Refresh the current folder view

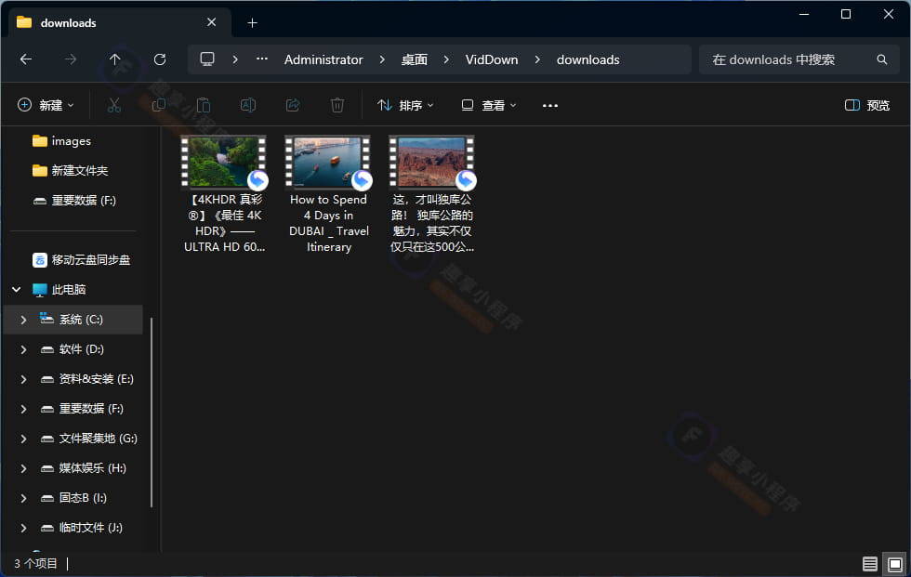click(160, 59)
